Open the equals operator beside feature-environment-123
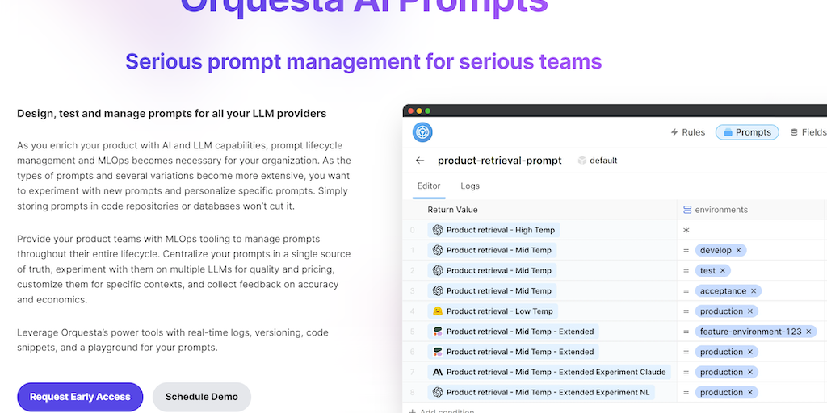Viewport: 827px width, 413px height. coord(686,332)
